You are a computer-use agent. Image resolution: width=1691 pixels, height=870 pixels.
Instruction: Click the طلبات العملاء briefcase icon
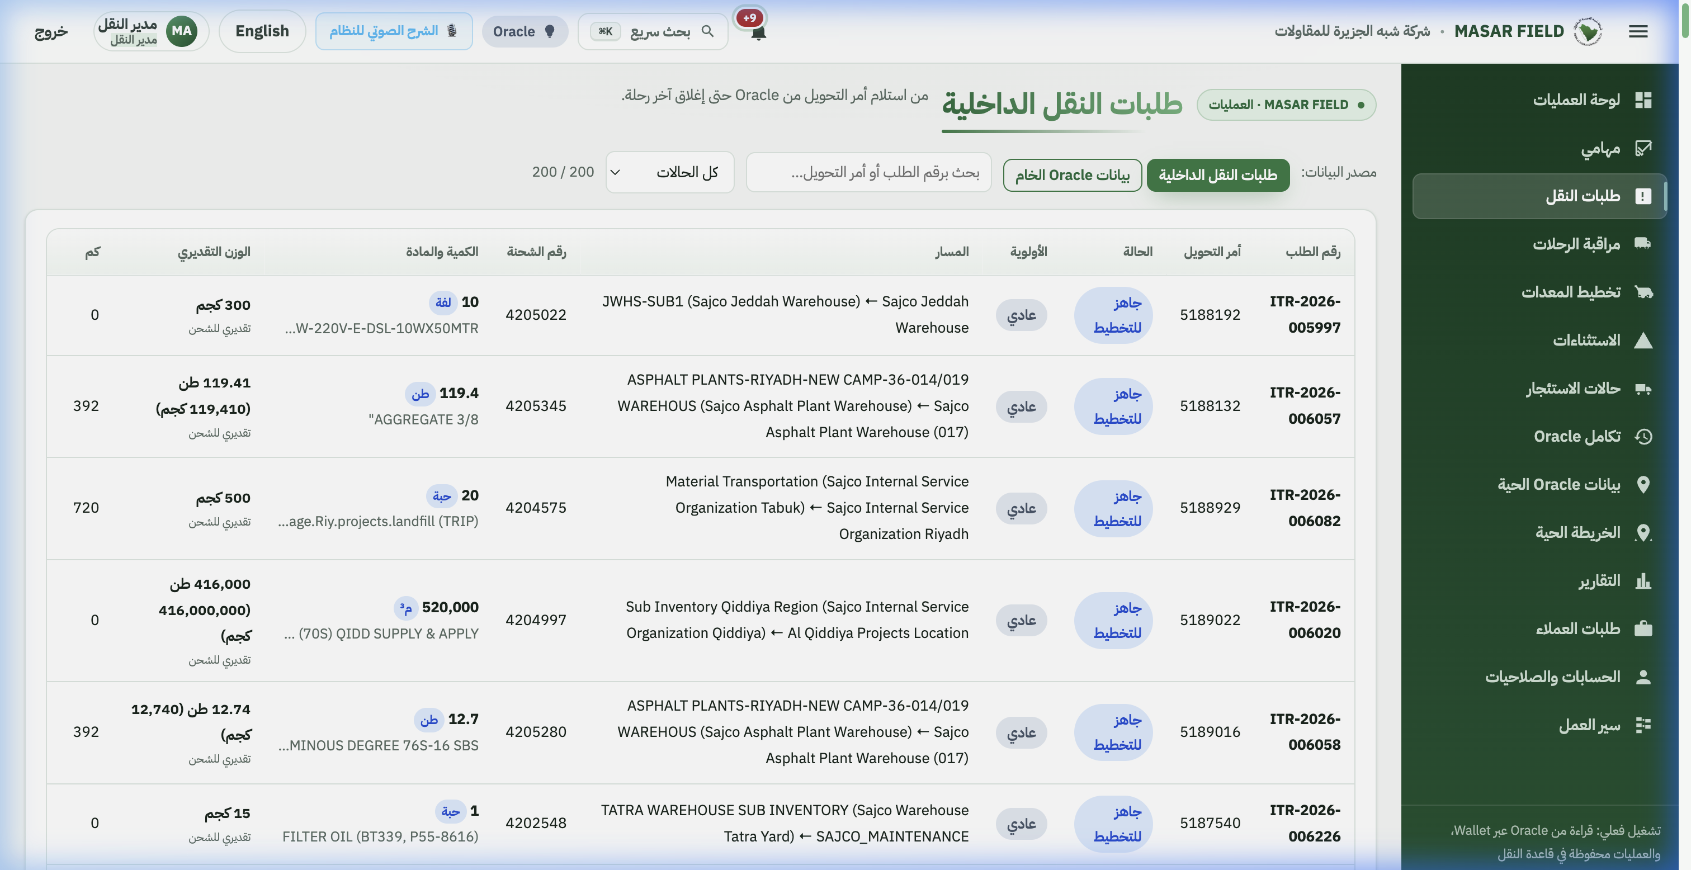[x=1643, y=628]
